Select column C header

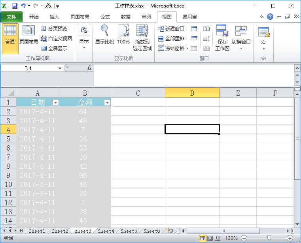pyautogui.click(x=138, y=93)
